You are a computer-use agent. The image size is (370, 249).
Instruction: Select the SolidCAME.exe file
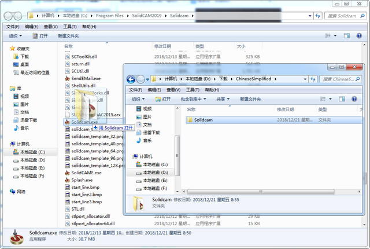tap(83, 173)
